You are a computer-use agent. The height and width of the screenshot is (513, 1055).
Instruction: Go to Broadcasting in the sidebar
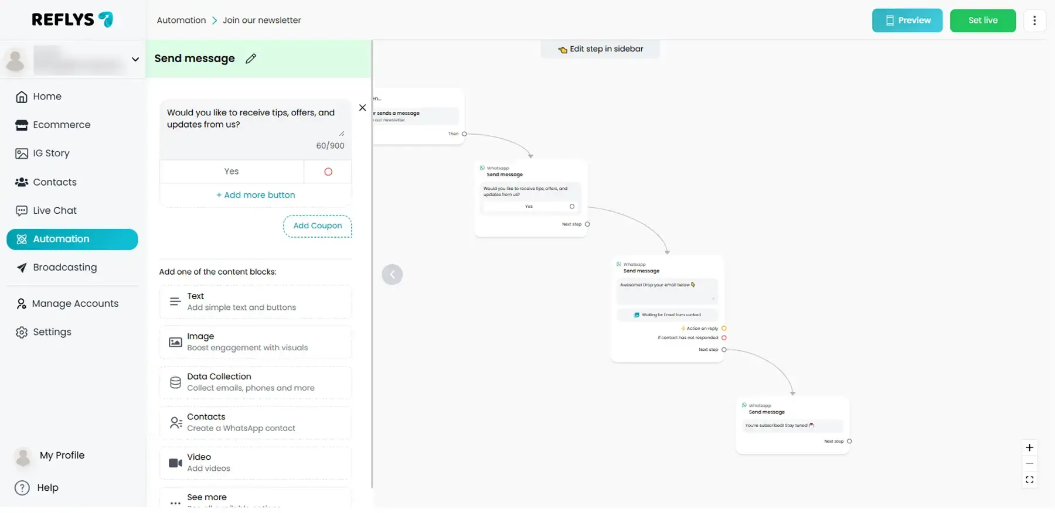tap(64, 268)
